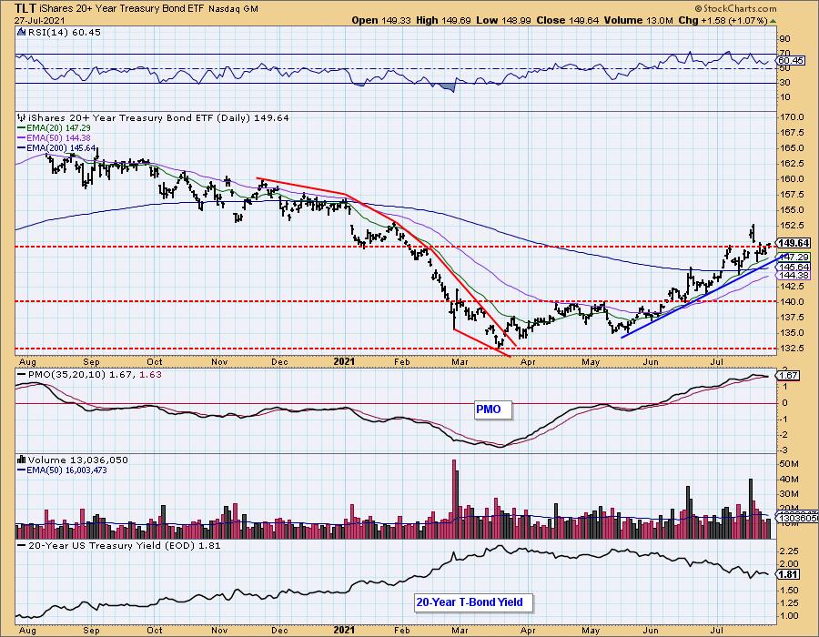Click the volume 'EMA(50) 16,003,473' legend

pyautogui.click(x=62, y=470)
